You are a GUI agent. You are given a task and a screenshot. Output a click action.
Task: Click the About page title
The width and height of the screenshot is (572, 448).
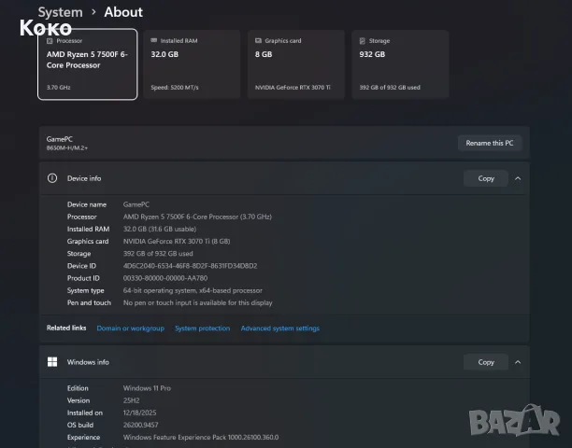(123, 12)
